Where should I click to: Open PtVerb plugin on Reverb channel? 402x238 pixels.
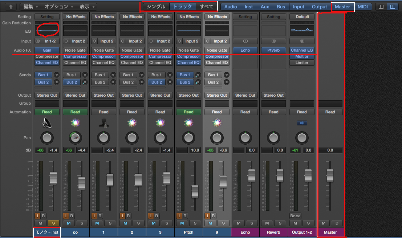pos(273,50)
